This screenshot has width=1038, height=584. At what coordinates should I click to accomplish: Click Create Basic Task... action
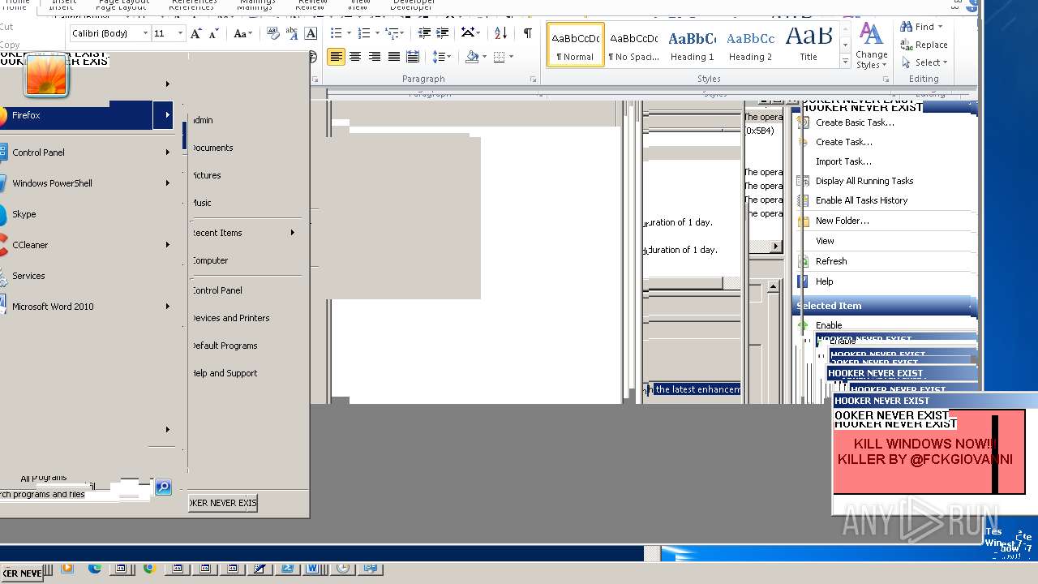pyautogui.click(x=855, y=122)
